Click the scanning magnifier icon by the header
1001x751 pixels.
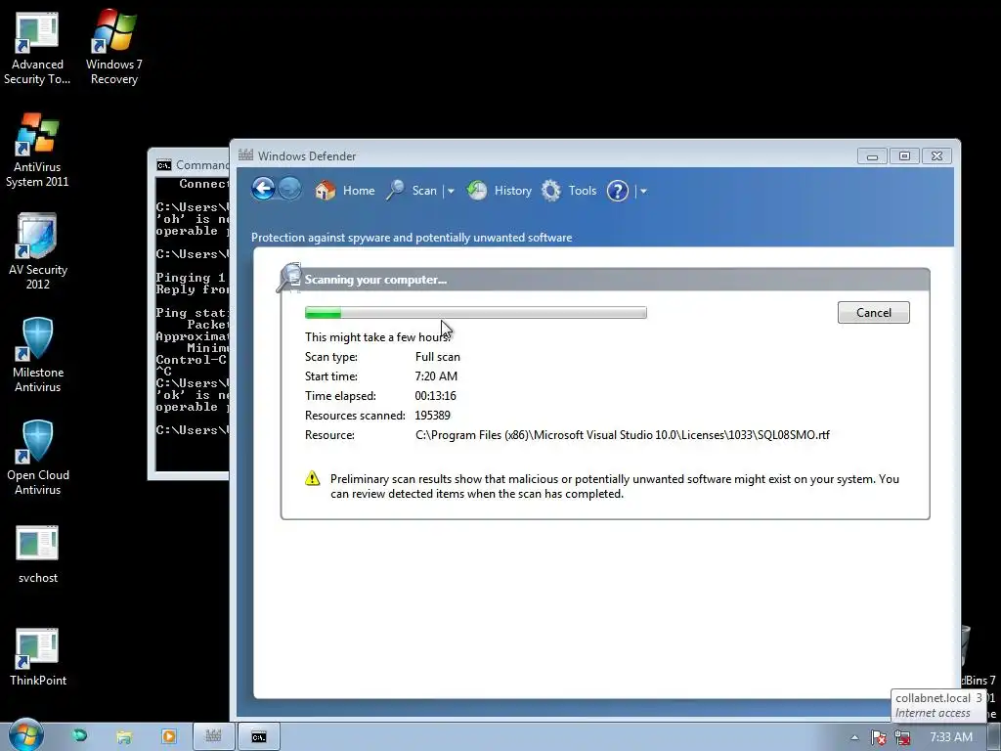(x=288, y=277)
